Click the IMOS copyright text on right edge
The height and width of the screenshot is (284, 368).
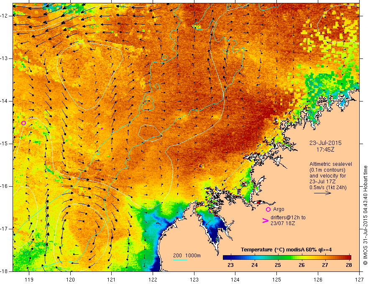(365, 215)
